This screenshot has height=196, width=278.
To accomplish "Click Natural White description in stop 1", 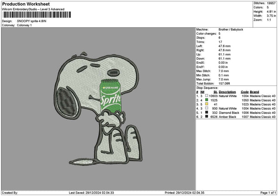I will click(227, 96).
